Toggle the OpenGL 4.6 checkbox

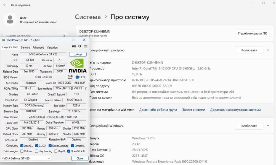tap(69, 151)
